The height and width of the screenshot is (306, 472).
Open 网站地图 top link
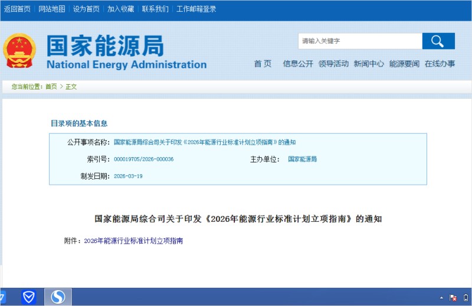[x=52, y=9]
